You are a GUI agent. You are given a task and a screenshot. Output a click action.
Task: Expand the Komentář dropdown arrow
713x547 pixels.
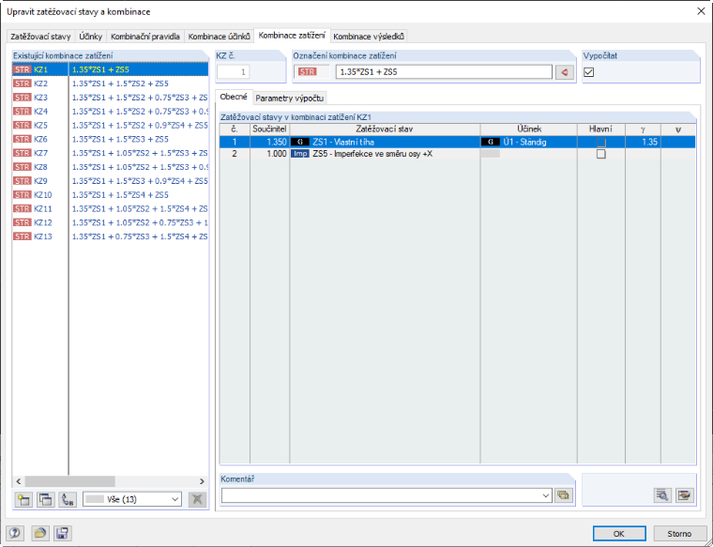[x=546, y=495]
